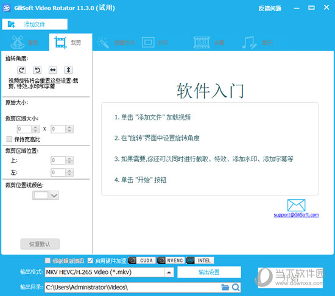Decrease the 左 left position value

click(69, 174)
